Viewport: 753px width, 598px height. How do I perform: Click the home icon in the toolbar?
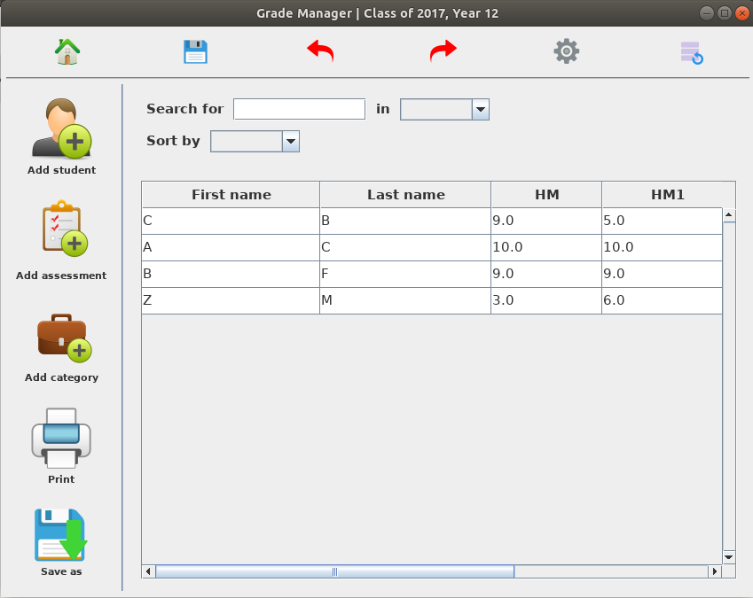[x=67, y=51]
